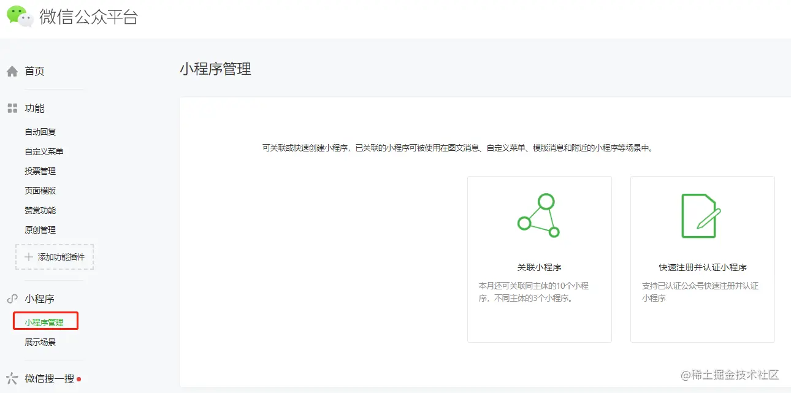This screenshot has width=791, height=393.
Task: Open 自动回复 menu item
Action: pyautogui.click(x=40, y=132)
